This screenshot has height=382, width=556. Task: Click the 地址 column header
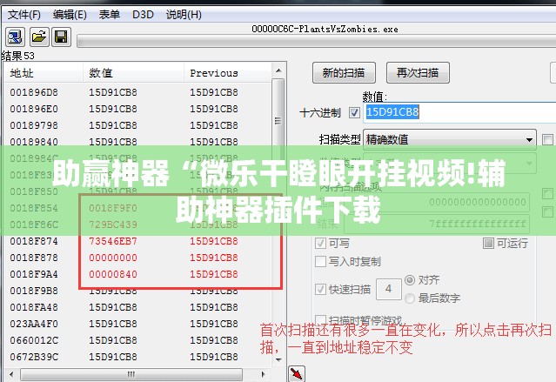click(44, 73)
